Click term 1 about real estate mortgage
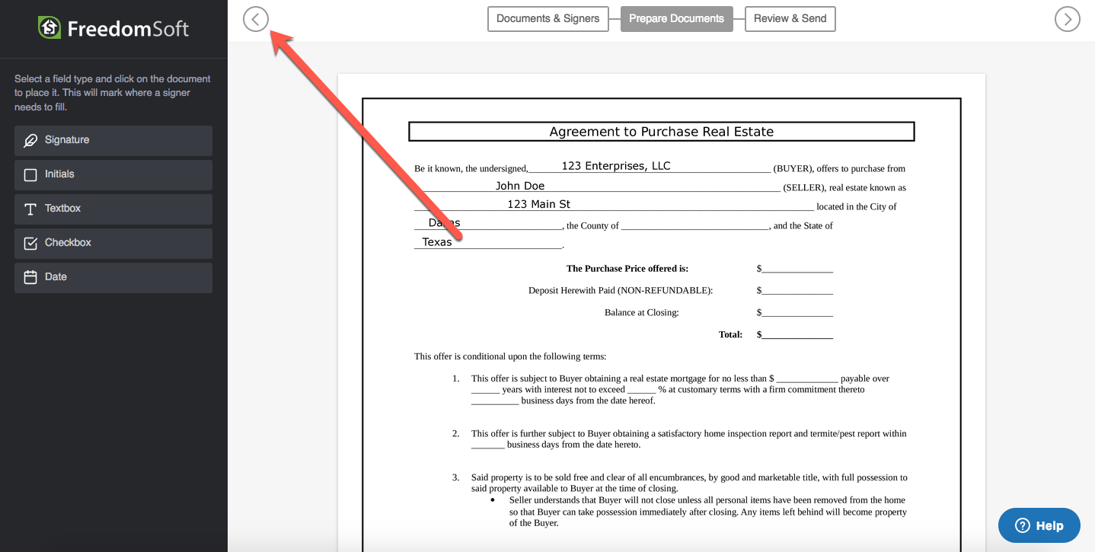1095x552 pixels. (x=680, y=390)
